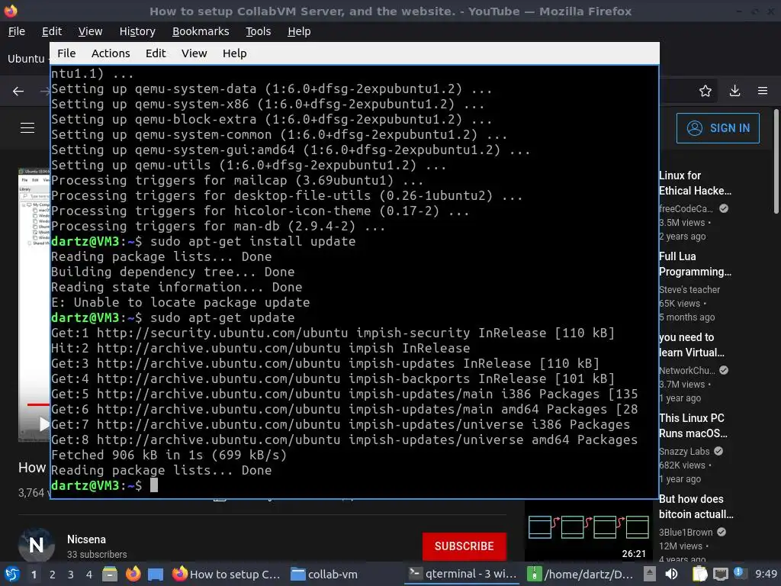Open the clipboard manager tray icon
781x586 pixels.
(699, 574)
